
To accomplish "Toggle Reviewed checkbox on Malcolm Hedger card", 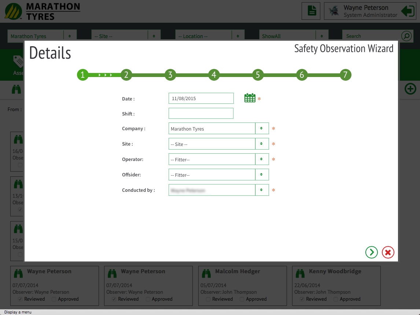I will [208, 299].
